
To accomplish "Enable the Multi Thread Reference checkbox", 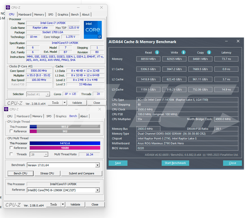I will pos(11,148).
